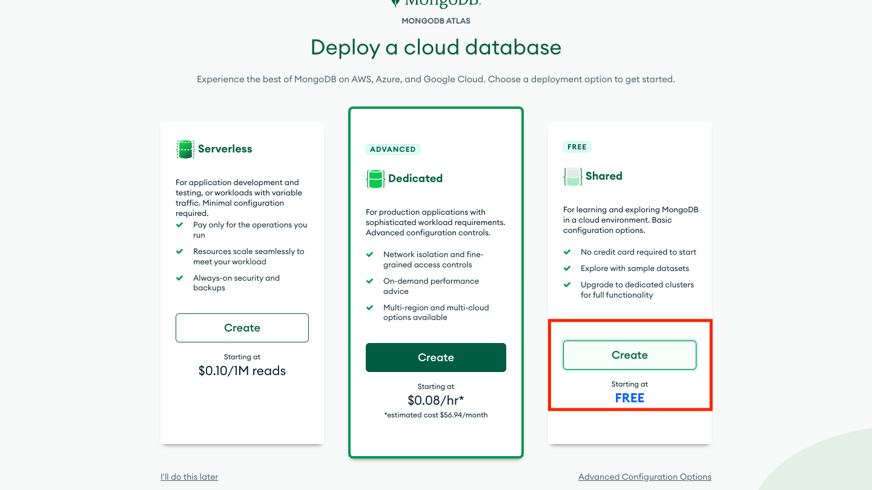Click the $0.08/hr price on Dedicated
Image resolution: width=872 pixels, height=490 pixels.
tap(435, 400)
